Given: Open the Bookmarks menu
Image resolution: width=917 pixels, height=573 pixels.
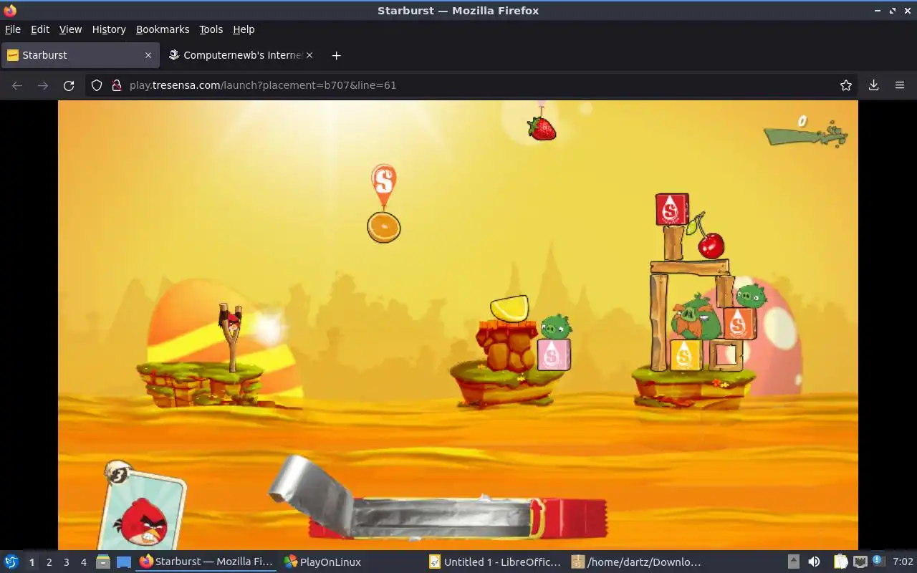Looking at the screenshot, I should (163, 29).
